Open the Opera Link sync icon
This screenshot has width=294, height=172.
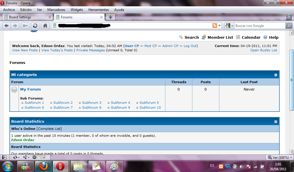tap(15, 157)
